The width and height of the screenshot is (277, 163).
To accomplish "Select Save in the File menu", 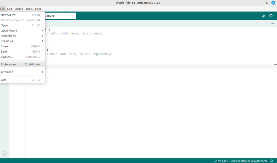I will [x=22, y=52].
